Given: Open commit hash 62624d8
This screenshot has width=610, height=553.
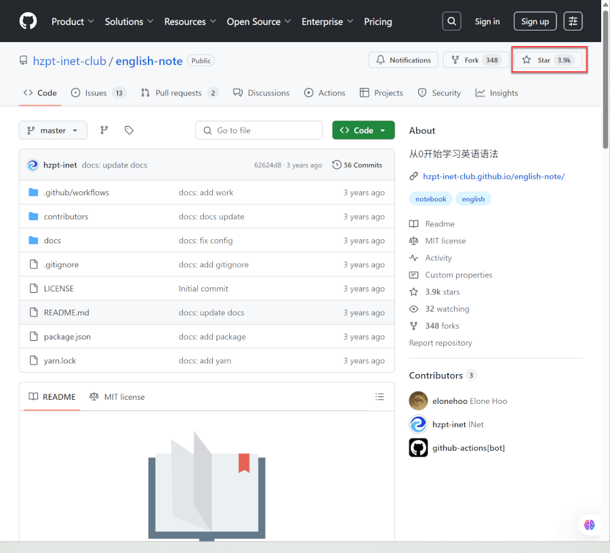Looking at the screenshot, I should (x=268, y=165).
